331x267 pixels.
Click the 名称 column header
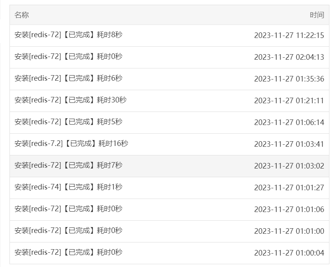click(x=22, y=15)
